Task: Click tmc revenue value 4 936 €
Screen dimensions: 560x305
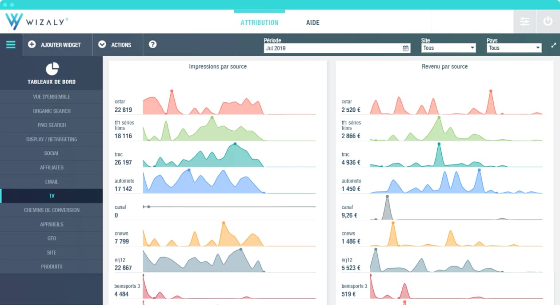Action: point(351,163)
